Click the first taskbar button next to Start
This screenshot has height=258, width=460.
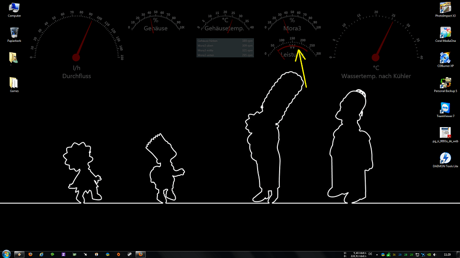(19, 254)
